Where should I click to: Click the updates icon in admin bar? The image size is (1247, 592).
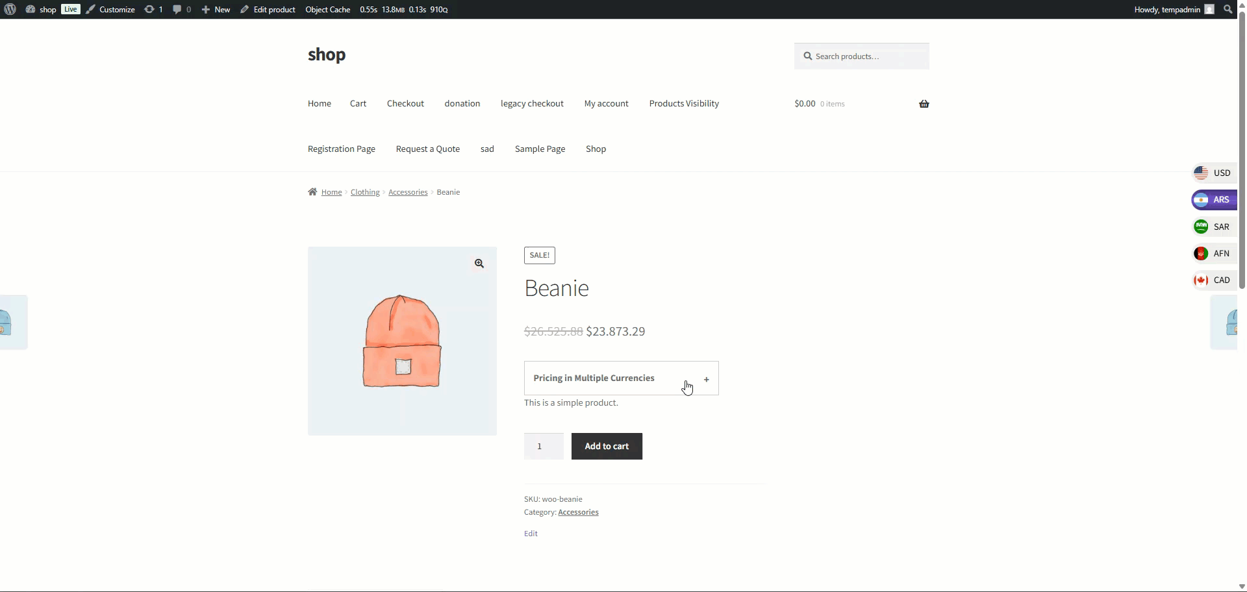tap(149, 9)
